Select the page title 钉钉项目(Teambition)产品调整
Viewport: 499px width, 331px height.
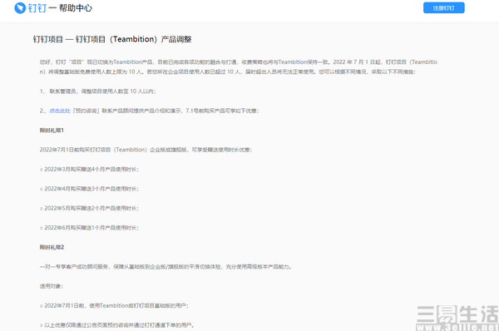coord(112,39)
